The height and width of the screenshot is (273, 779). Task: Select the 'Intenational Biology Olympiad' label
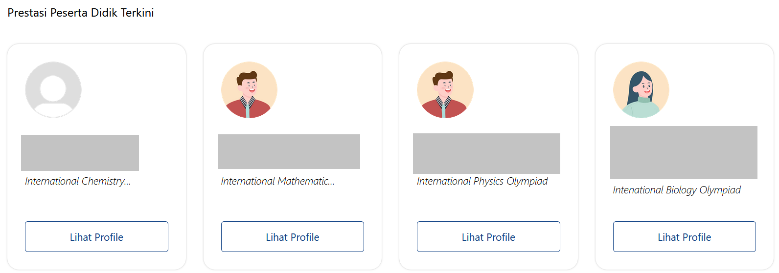pos(677,190)
